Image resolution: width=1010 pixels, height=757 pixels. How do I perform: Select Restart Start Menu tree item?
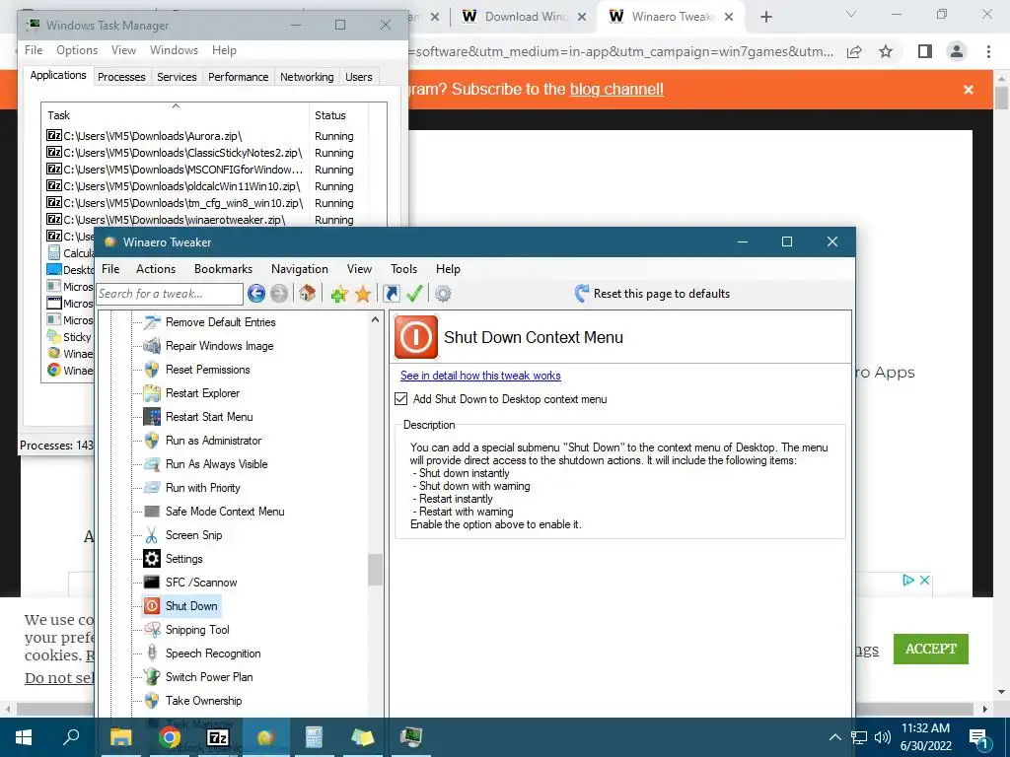tap(209, 417)
